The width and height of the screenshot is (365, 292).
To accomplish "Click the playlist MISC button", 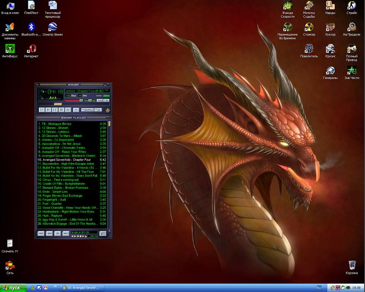I will pyautogui.click(x=66, y=233).
